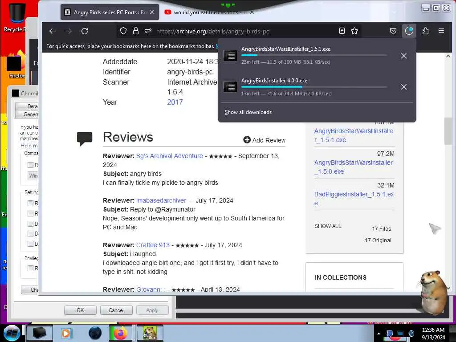Screen dimensions: 456x342
Task: Click Cancel in the Properties dialog
Action: tap(116, 310)
